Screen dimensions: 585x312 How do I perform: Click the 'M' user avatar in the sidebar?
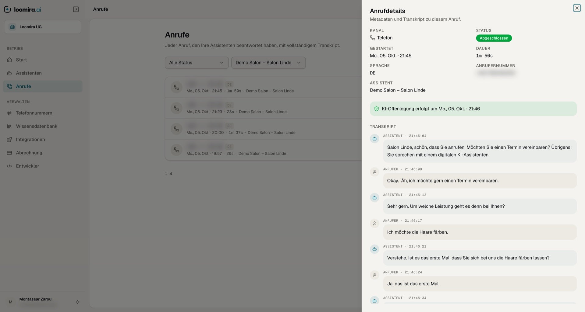(11, 302)
